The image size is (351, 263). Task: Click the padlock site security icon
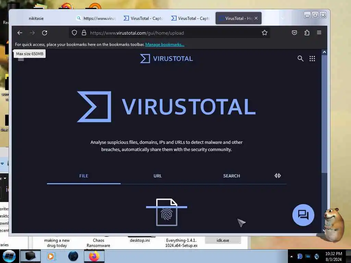(84, 33)
